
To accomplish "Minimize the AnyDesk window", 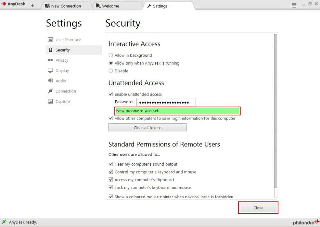I will (x=304, y=4).
